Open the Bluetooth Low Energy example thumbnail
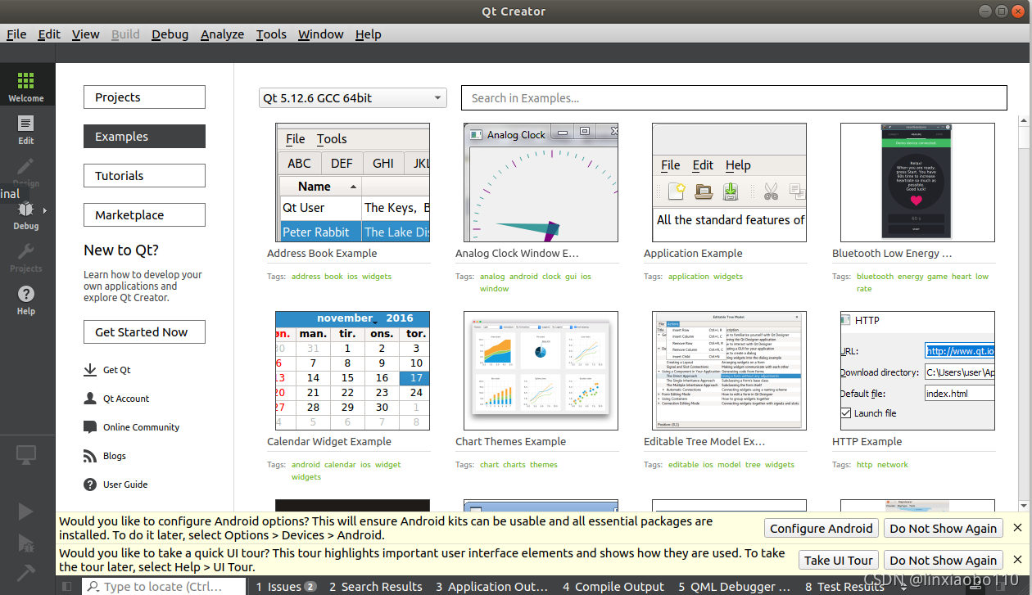 pos(917,183)
